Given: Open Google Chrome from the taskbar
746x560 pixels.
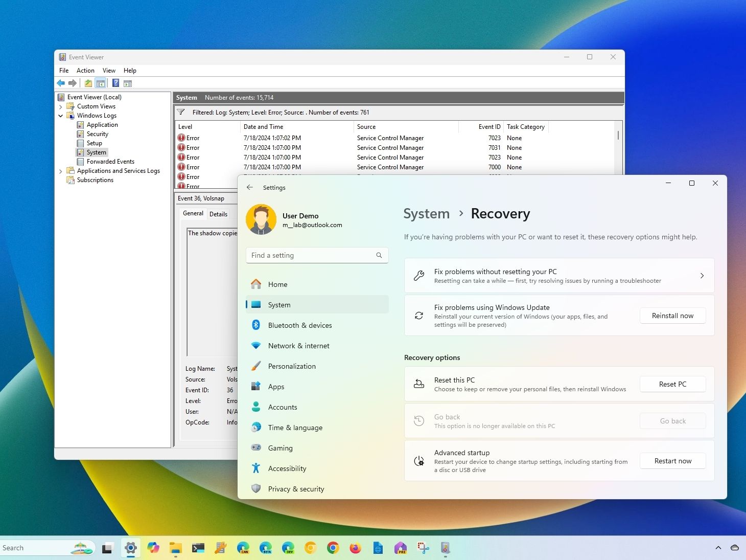Looking at the screenshot, I should click(333, 548).
